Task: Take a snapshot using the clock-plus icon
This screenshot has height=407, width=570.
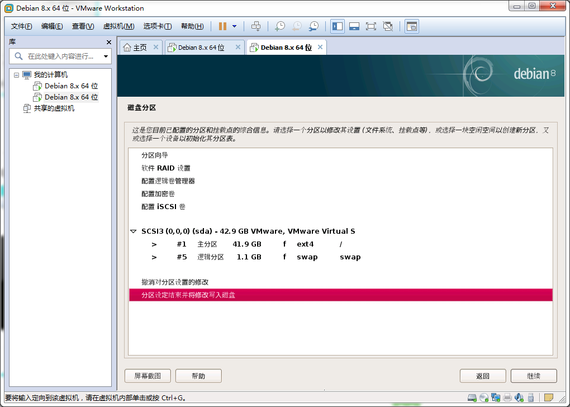Action: coord(280,26)
